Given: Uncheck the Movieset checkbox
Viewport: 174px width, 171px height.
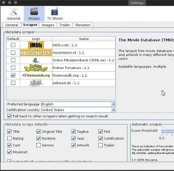Looking at the screenshot, I should (x=9, y=152).
